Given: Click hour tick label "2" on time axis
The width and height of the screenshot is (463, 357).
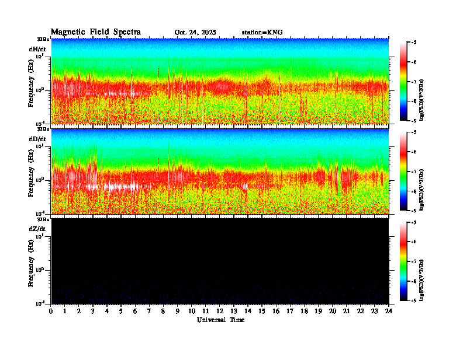Looking at the screenshot, I should (79, 311).
